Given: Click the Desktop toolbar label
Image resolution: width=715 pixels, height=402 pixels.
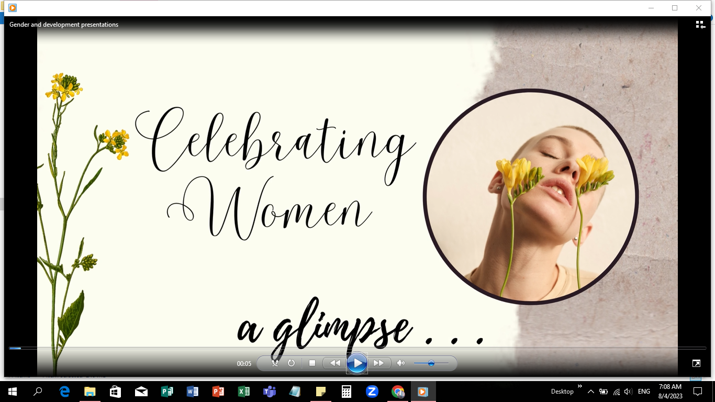Looking at the screenshot, I should point(562,392).
